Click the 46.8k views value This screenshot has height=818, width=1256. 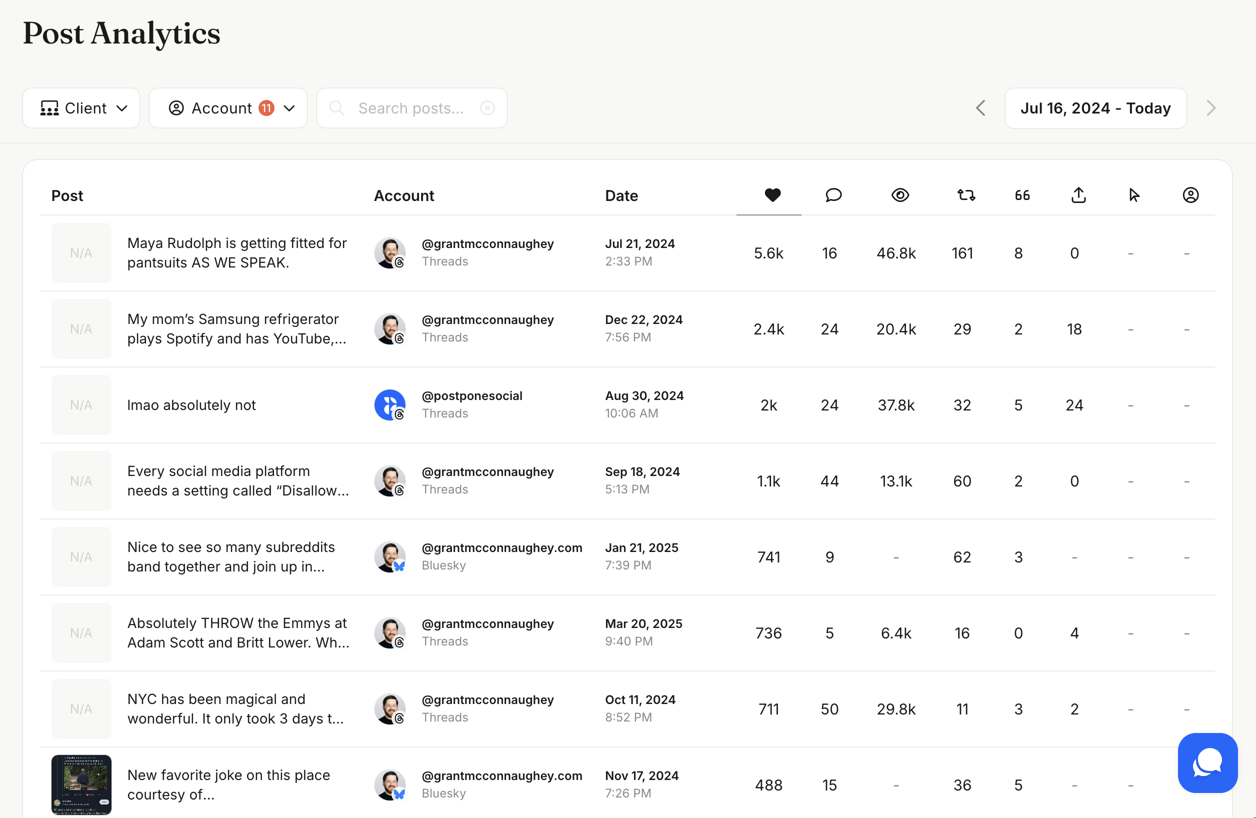[896, 253]
